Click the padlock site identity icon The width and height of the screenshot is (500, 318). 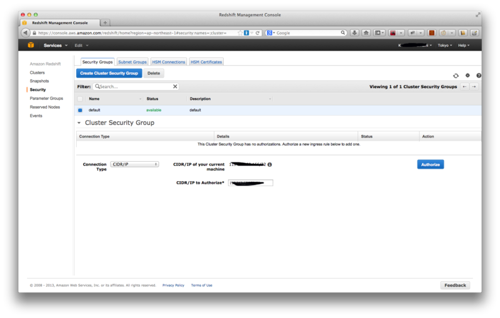point(34,33)
